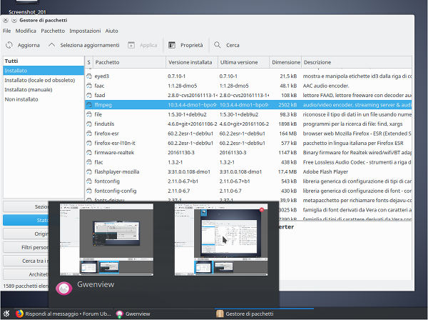The image size is (428, 320).
Task: Click status icon of flac row
Action: tap(89, 162)
